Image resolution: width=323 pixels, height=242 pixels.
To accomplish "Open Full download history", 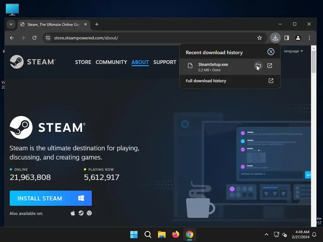I will [x=230, y=81].
